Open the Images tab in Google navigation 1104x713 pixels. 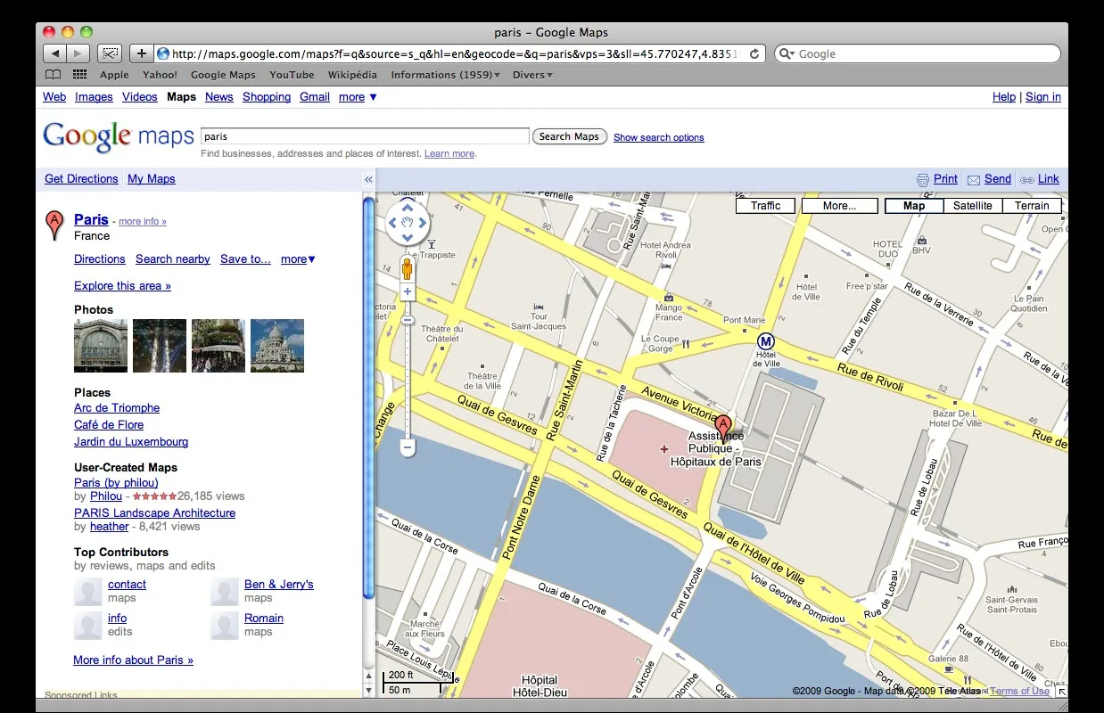tap(94, 97)
